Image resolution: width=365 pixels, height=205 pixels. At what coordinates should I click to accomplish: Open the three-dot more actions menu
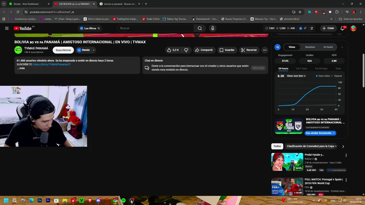pyautogui.click(x=265, y=50)
